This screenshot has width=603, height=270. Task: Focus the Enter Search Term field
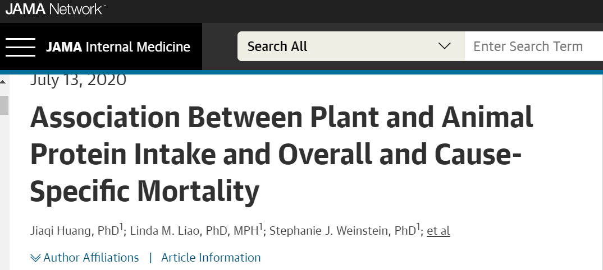[x=534, y=46]
